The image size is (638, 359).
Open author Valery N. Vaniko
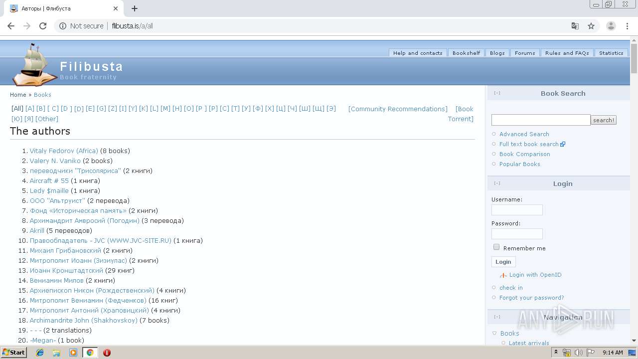pyautogui.click(x=55, y=161)
